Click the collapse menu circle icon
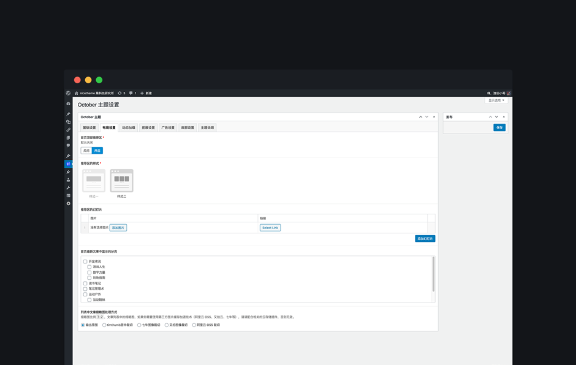 click(69, 203)
